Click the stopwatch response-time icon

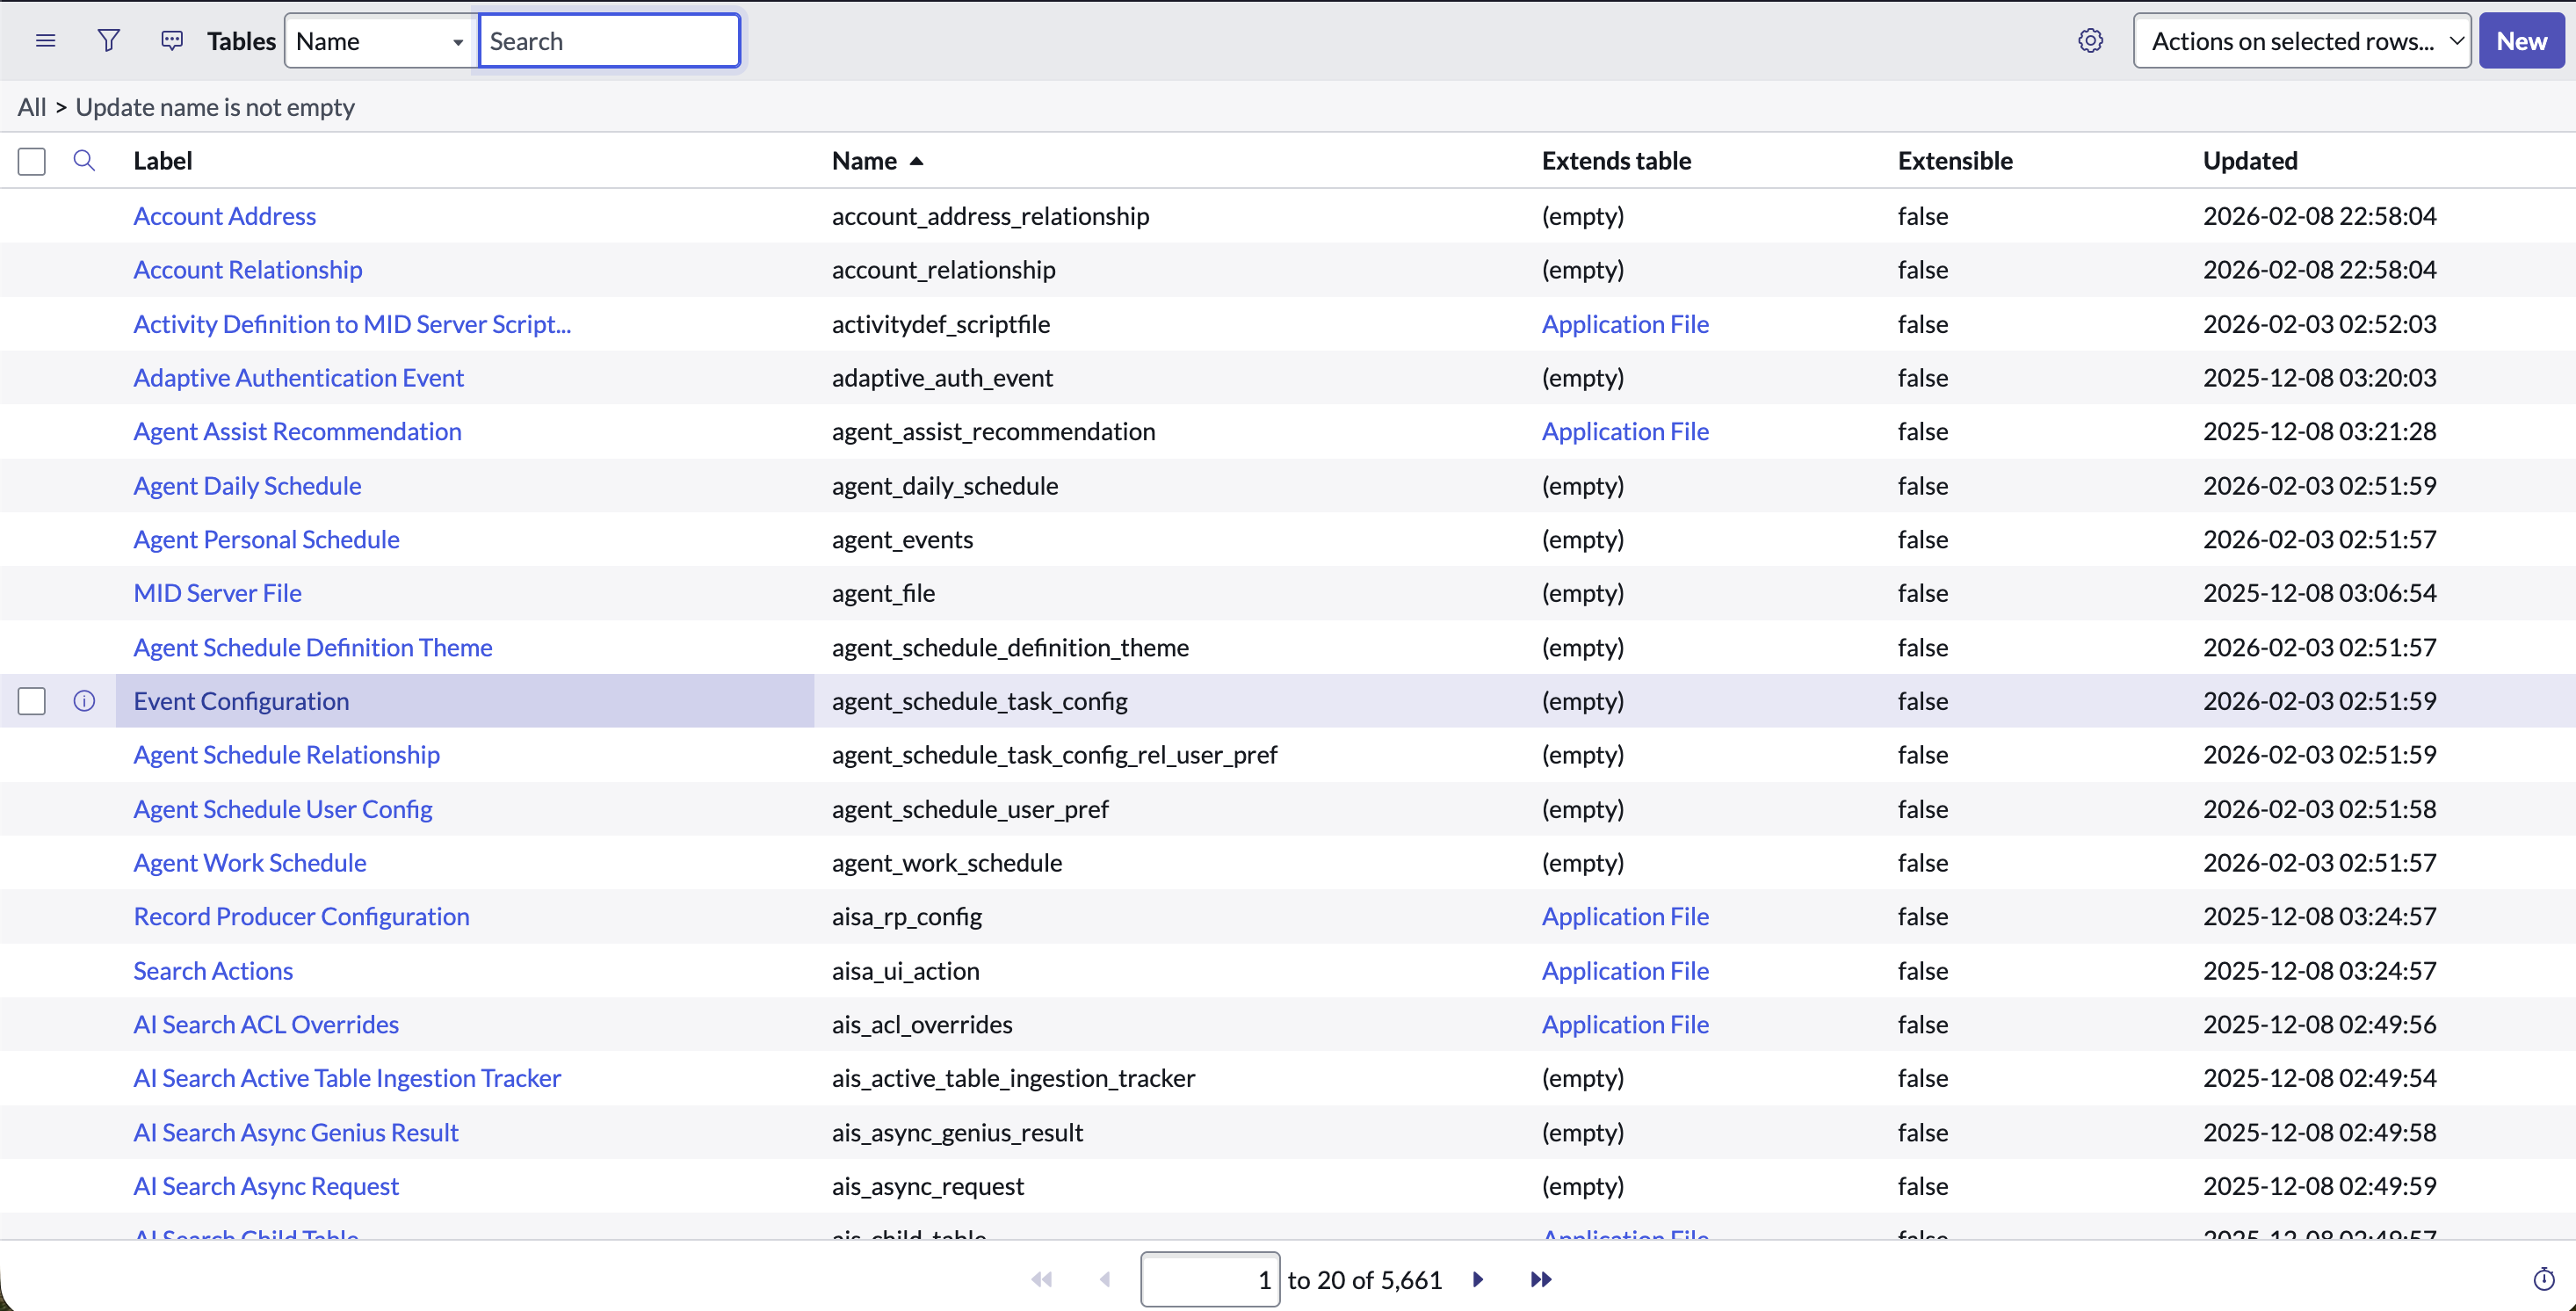(x=2543, y=1279)
